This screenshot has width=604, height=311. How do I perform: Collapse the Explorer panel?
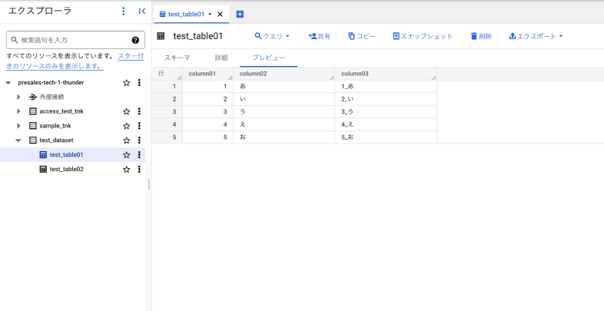[x=141, y=12]
